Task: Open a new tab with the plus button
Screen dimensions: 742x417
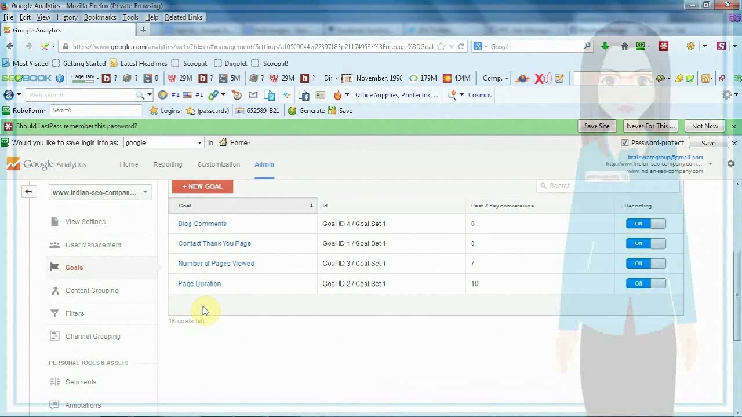Action: pyautogui.click(x=143, y=30)
